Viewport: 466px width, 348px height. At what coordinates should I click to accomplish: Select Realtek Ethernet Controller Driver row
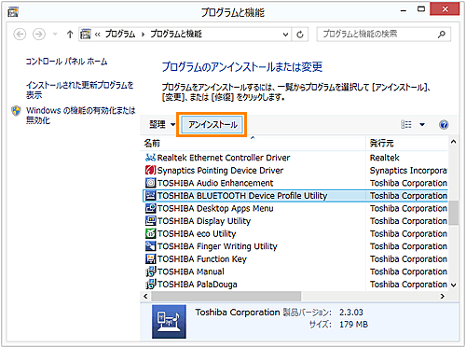pos(295,158)
